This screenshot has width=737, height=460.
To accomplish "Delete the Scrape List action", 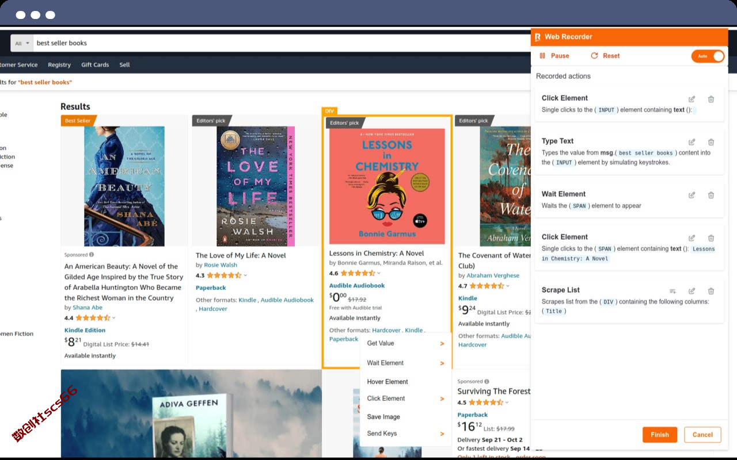I will tap(711, 291).
